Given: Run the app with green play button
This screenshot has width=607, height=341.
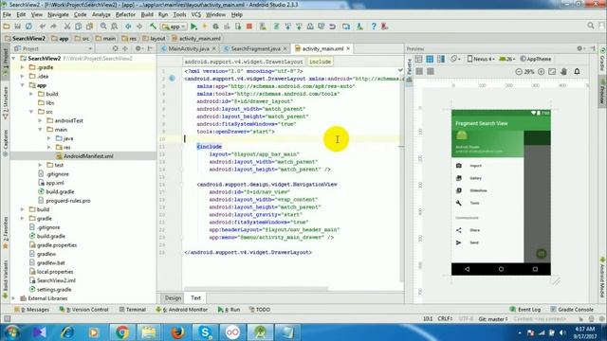Looking at the screenshot, I should click(193, 27).
